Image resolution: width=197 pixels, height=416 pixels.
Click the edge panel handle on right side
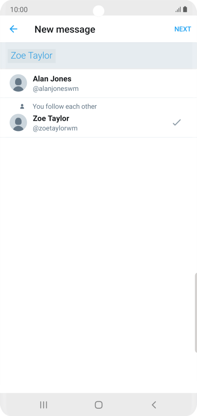[196, 313]
